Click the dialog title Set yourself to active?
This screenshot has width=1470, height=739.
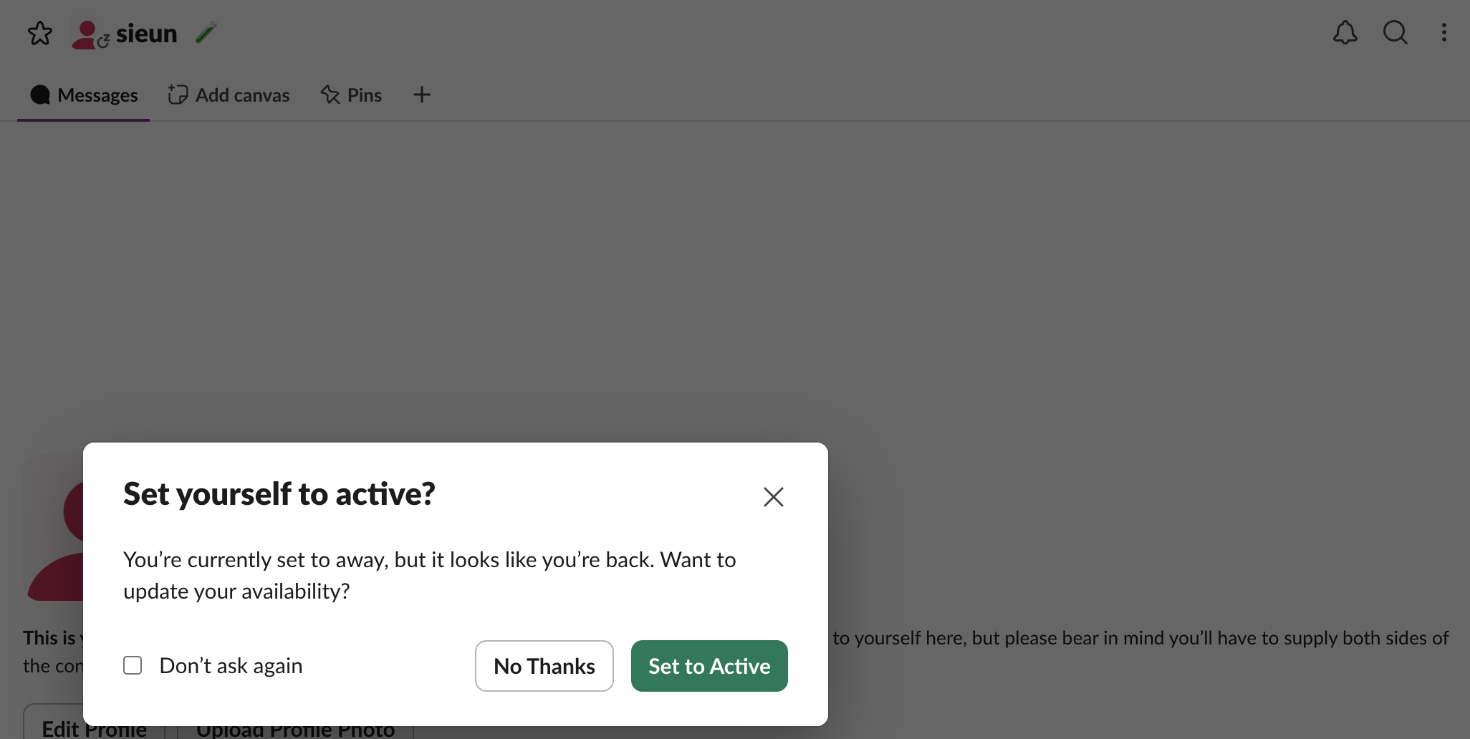(279, 494)
